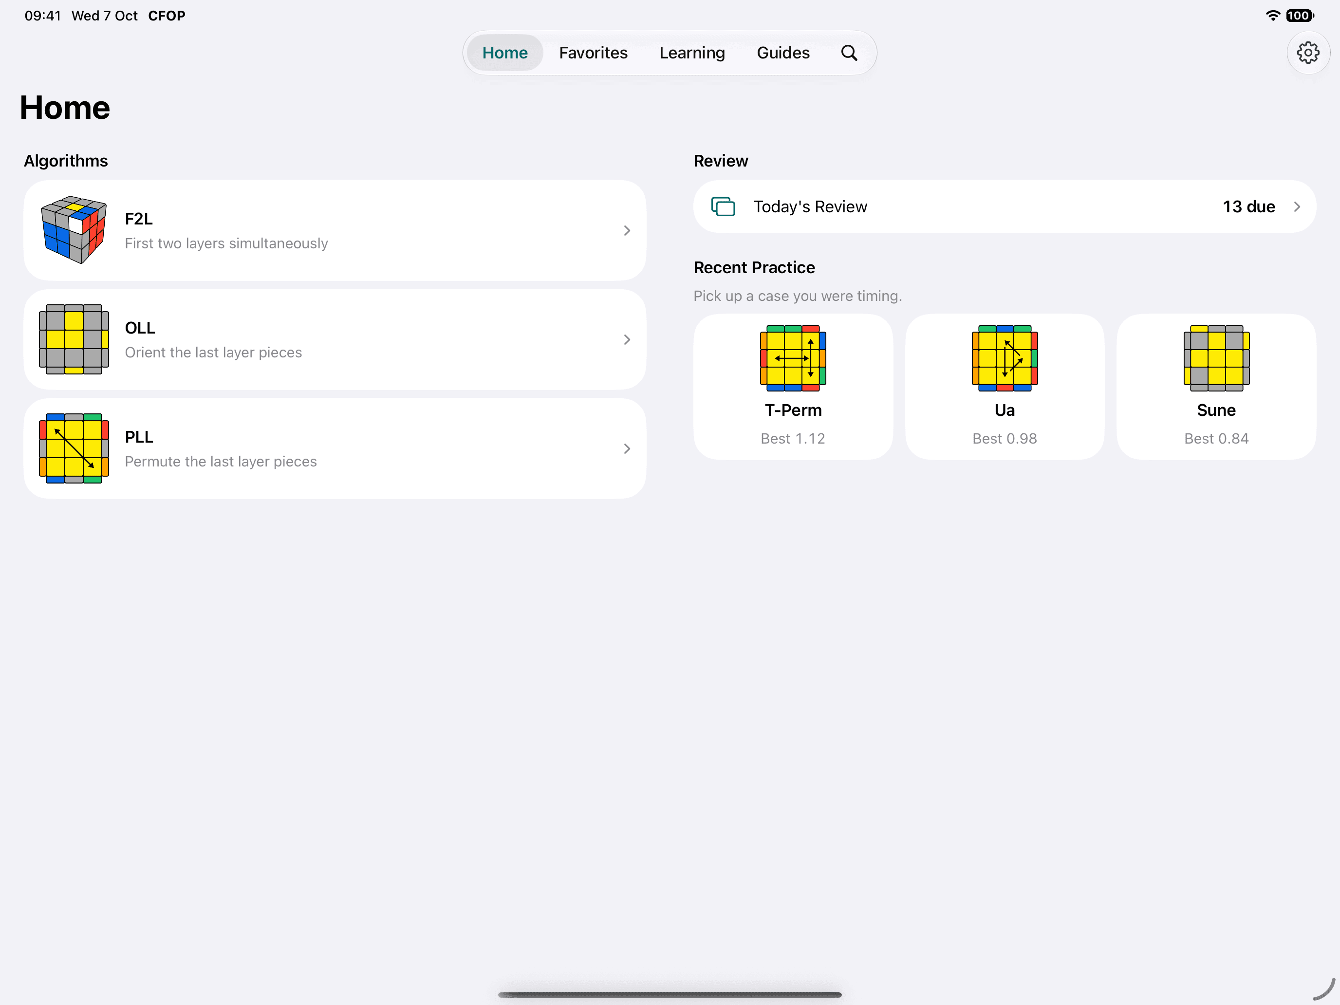Click the CFOP label in status bar
Viewport: 1340px width, 1005px height.
pos(167,16)
